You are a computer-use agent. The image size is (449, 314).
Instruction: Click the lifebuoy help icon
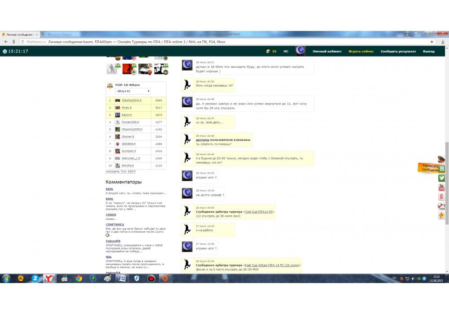pyautogui.click(x=442, y=206)
